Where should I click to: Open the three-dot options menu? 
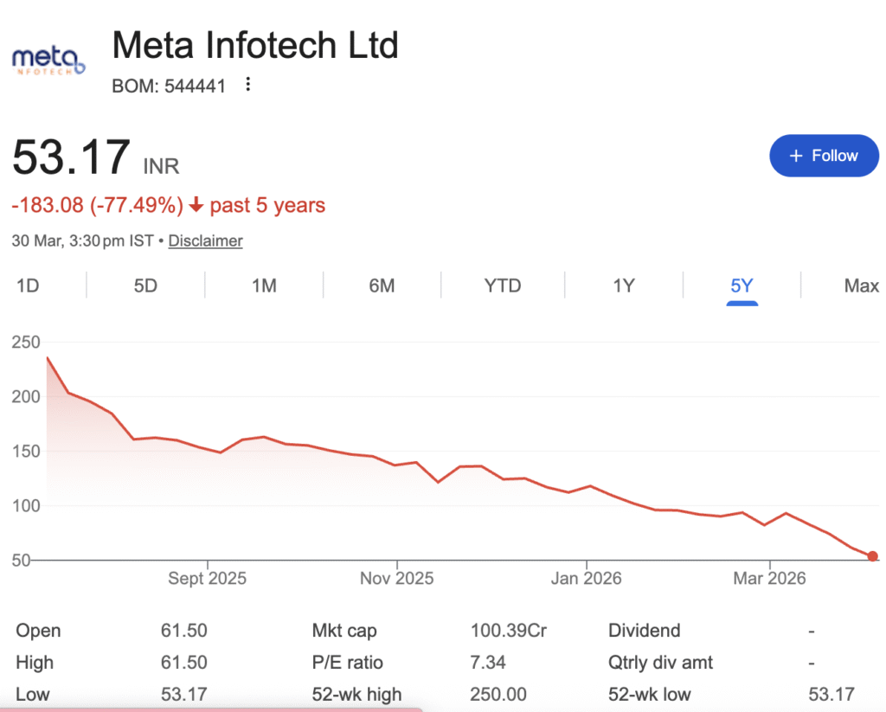[248, 85]
